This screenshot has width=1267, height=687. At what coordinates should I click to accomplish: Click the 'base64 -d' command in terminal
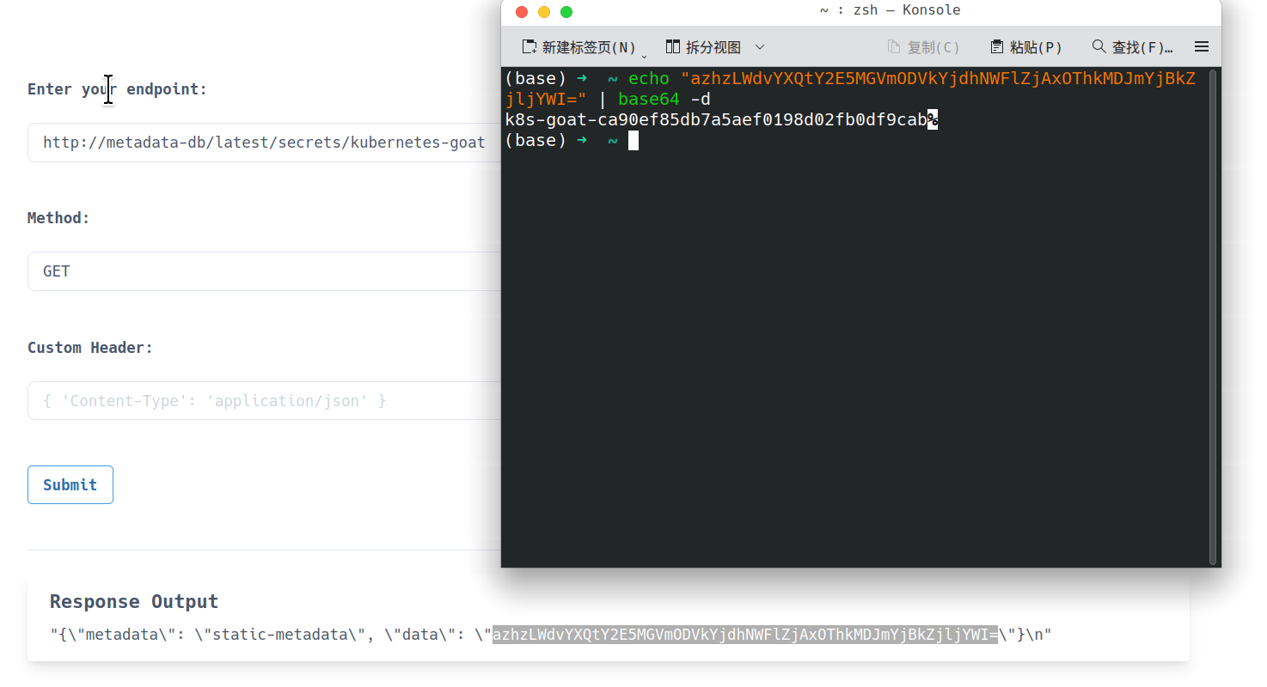(664, 100)
